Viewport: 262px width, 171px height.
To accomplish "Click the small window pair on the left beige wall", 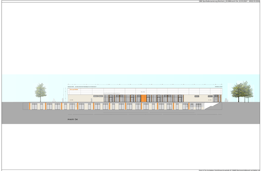I will pyautogui.click(x=98, y=96).
